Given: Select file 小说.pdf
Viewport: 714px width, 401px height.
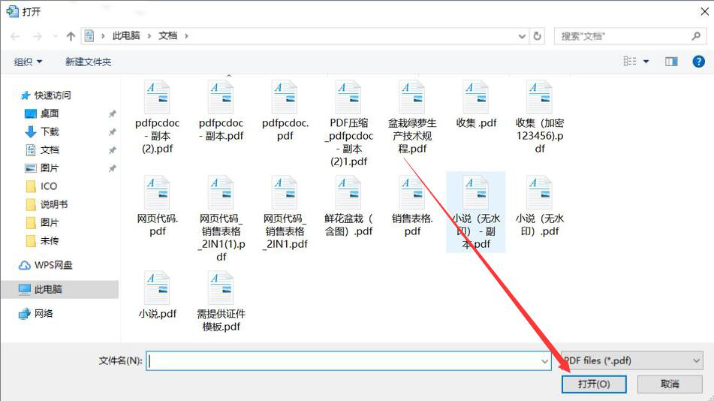Looking at the screenshot, I should (x=157, y=295).
